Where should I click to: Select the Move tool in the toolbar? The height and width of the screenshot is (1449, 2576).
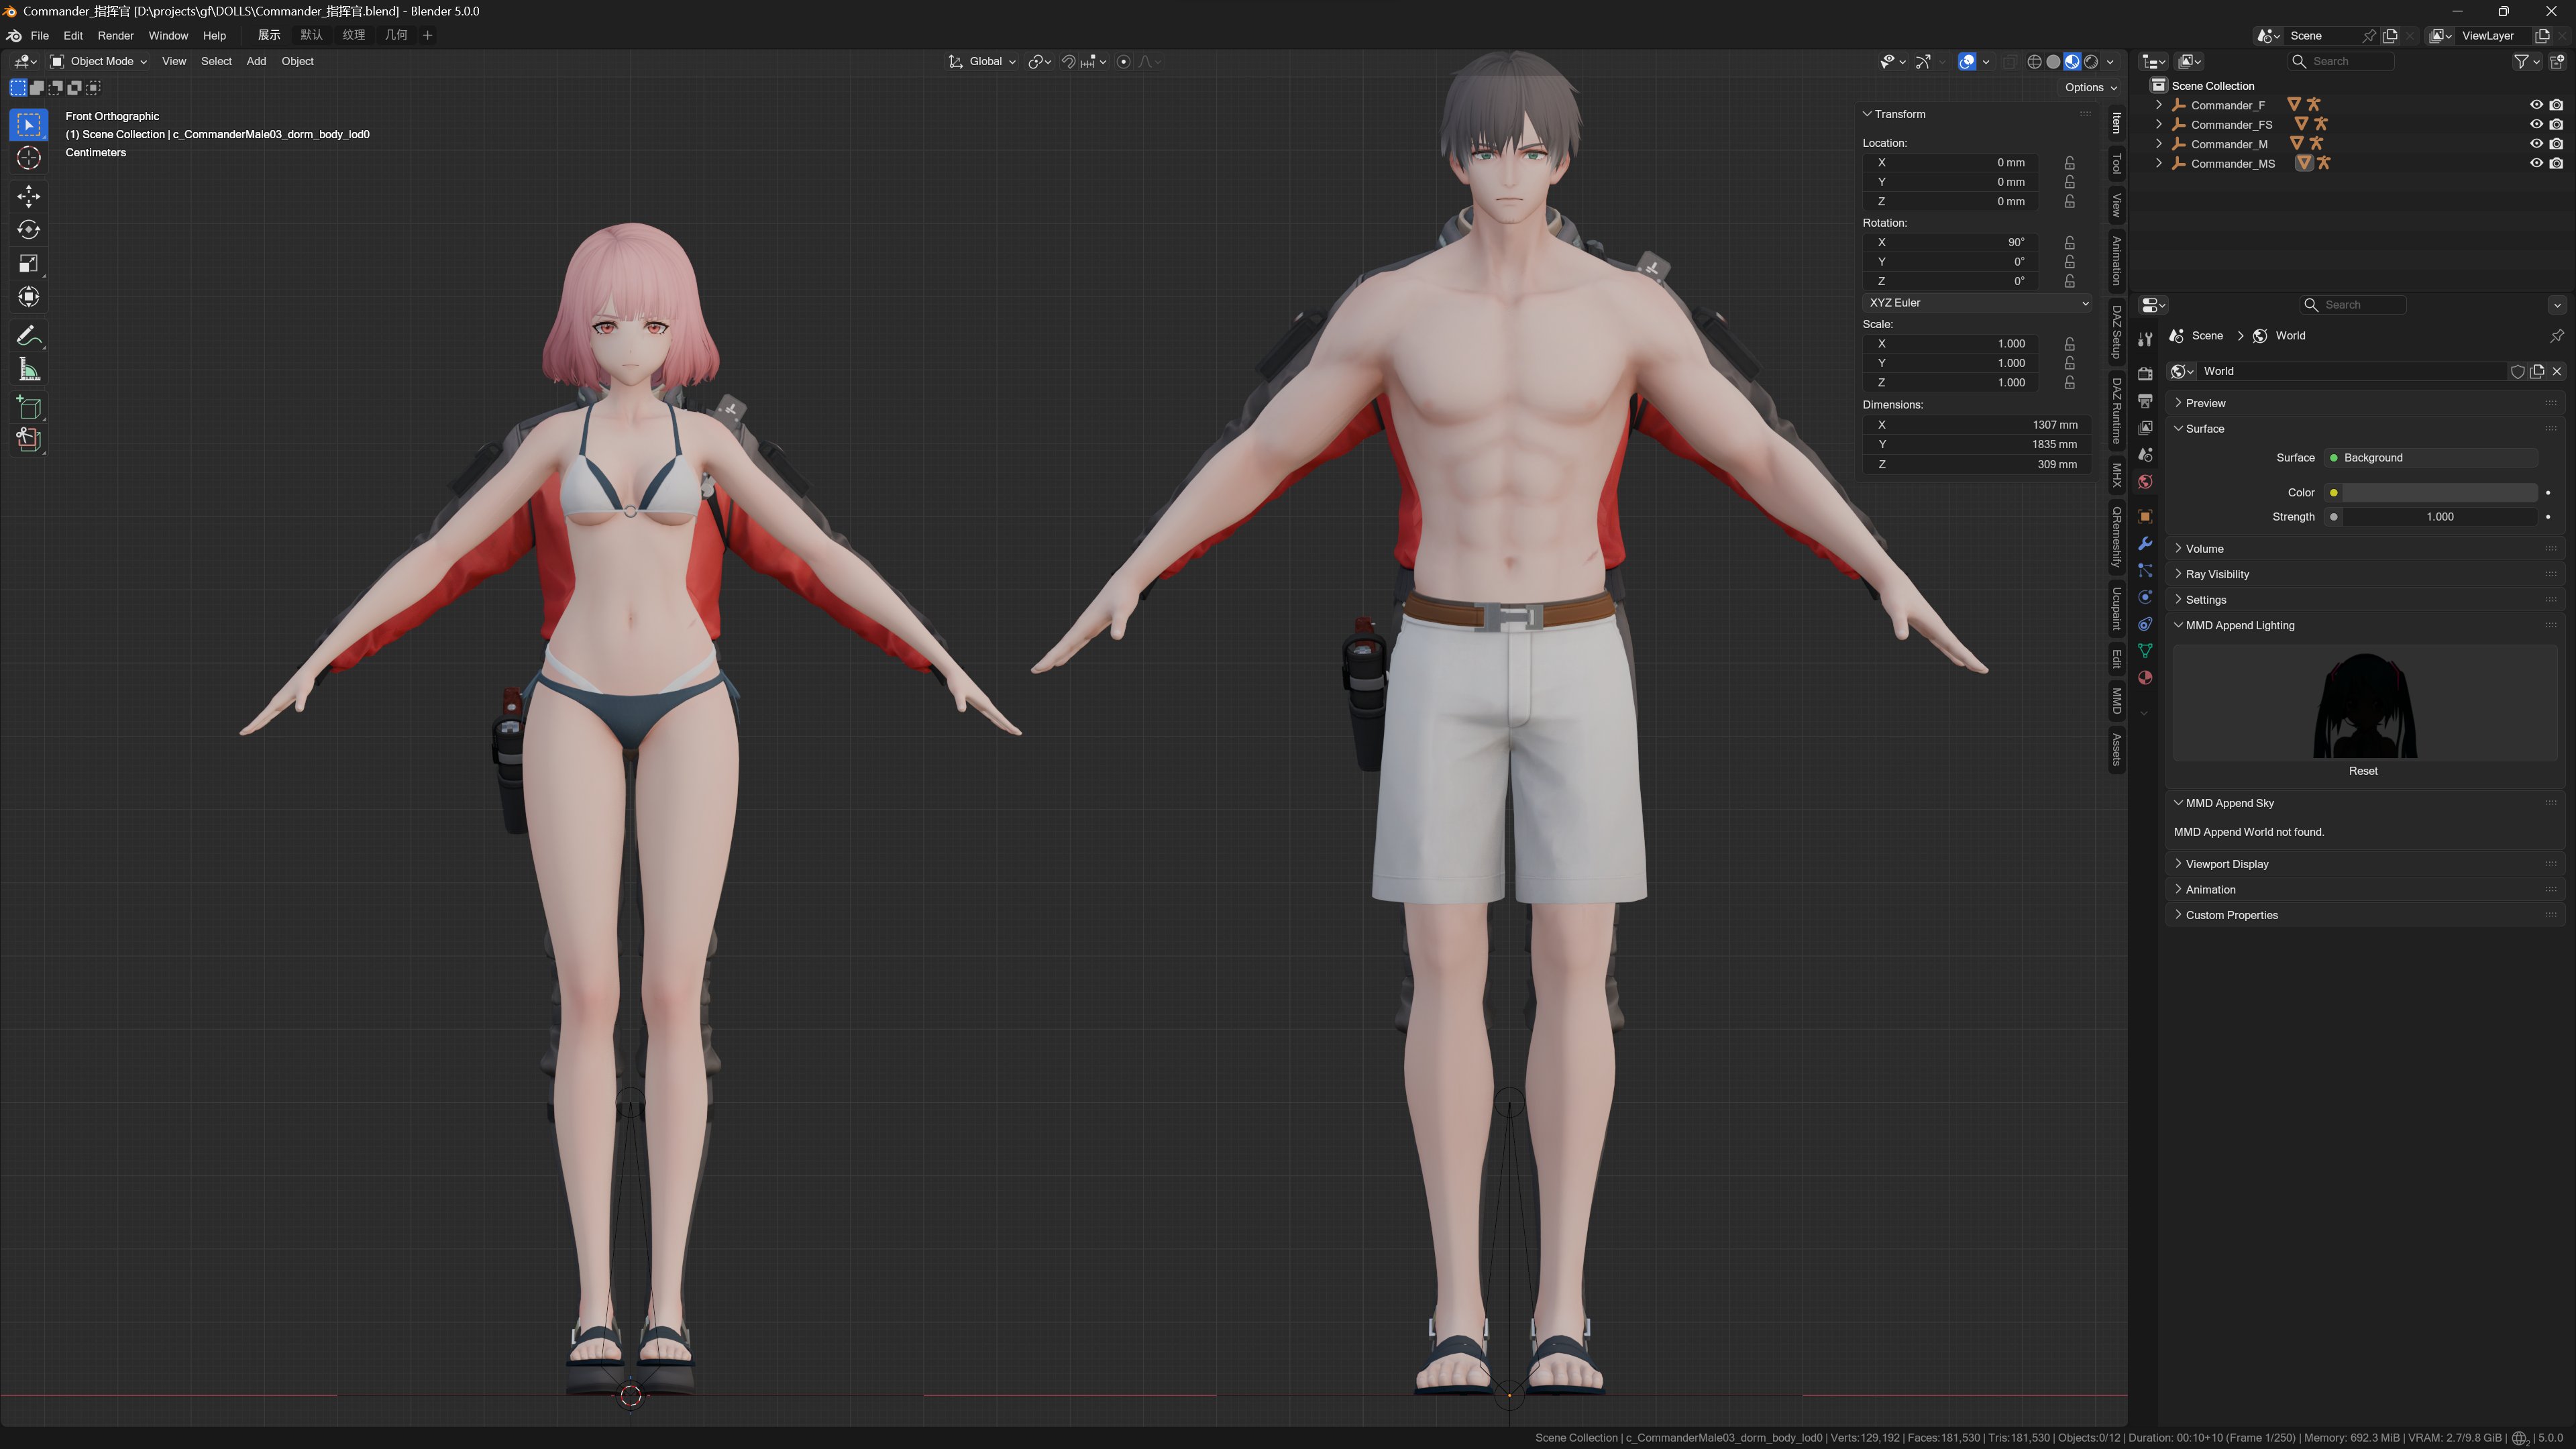28,195
